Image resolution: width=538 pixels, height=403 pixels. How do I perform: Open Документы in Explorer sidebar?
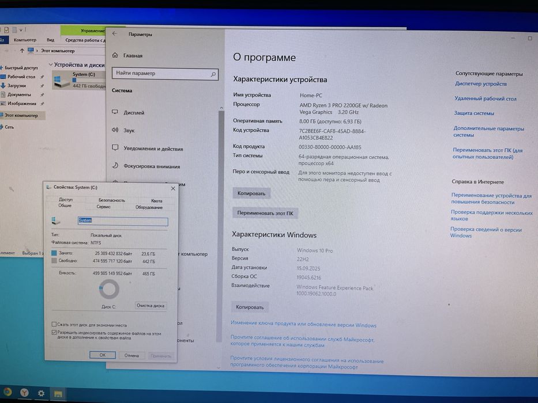16,94
